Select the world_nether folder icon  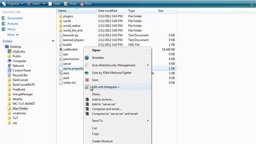point(61,26)
